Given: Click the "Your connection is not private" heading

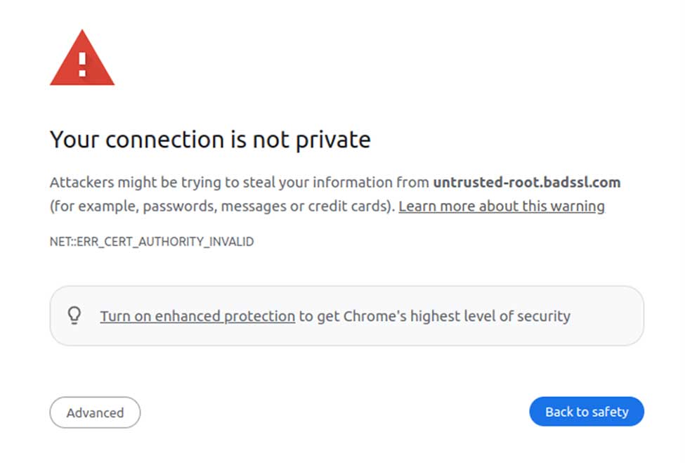Looking at the screenshot, I should point(210,140).
